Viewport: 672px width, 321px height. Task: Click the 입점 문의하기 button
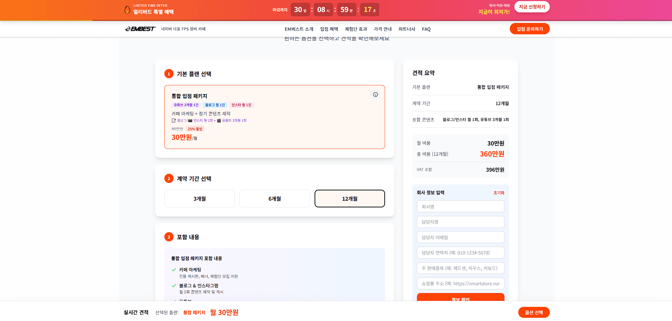pos(530,29)
